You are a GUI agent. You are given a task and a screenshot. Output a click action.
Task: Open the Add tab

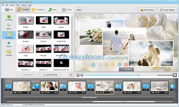tap(9, 10)
